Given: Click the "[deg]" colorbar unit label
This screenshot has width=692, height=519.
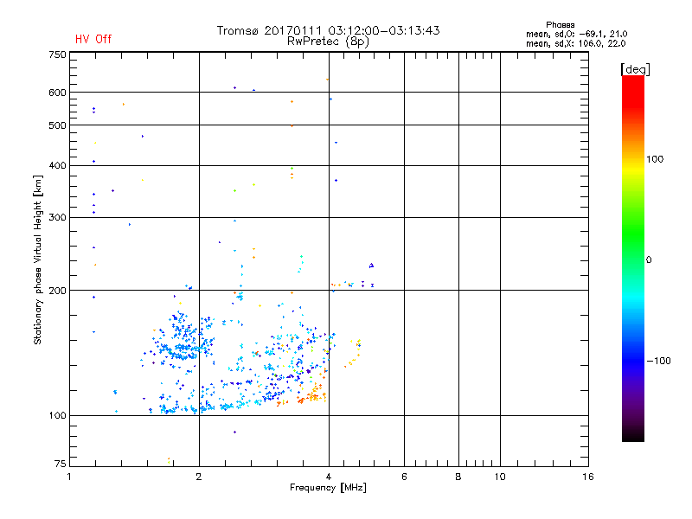Looking at the screenshot, I should coord(635,69).
